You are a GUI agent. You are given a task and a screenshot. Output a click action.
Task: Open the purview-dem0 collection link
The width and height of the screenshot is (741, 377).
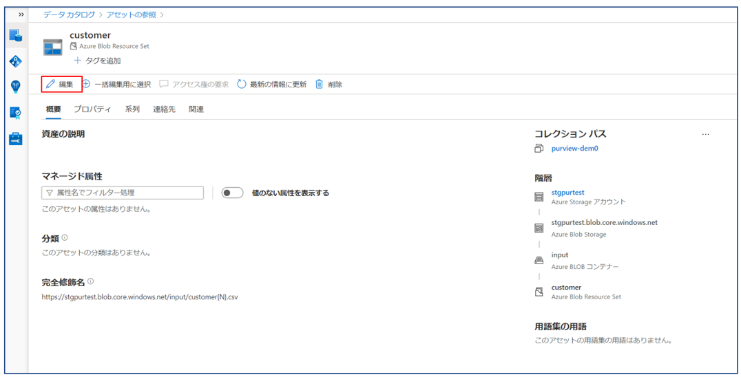(x=574, y=148)
